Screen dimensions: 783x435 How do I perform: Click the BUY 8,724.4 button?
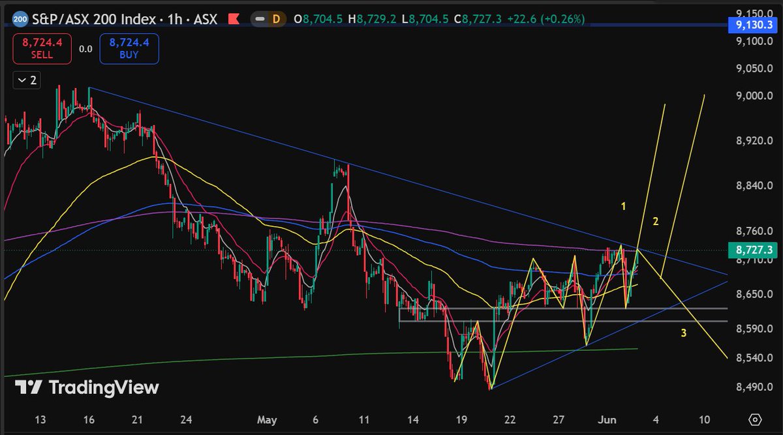tap(129, 48)
